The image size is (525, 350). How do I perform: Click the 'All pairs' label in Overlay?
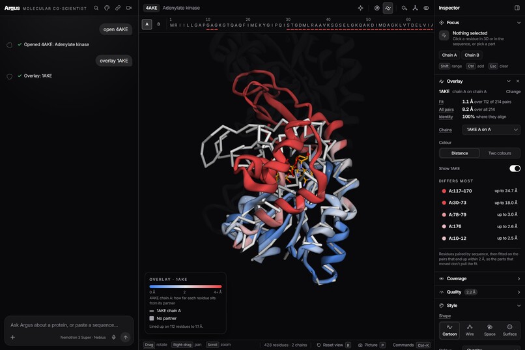pyautogui.click(x=446, y=109)
